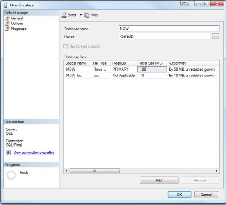Click the Remove button
Viewport: 226px width, 205px height.
pyautogui.click(x=200, y=180)
